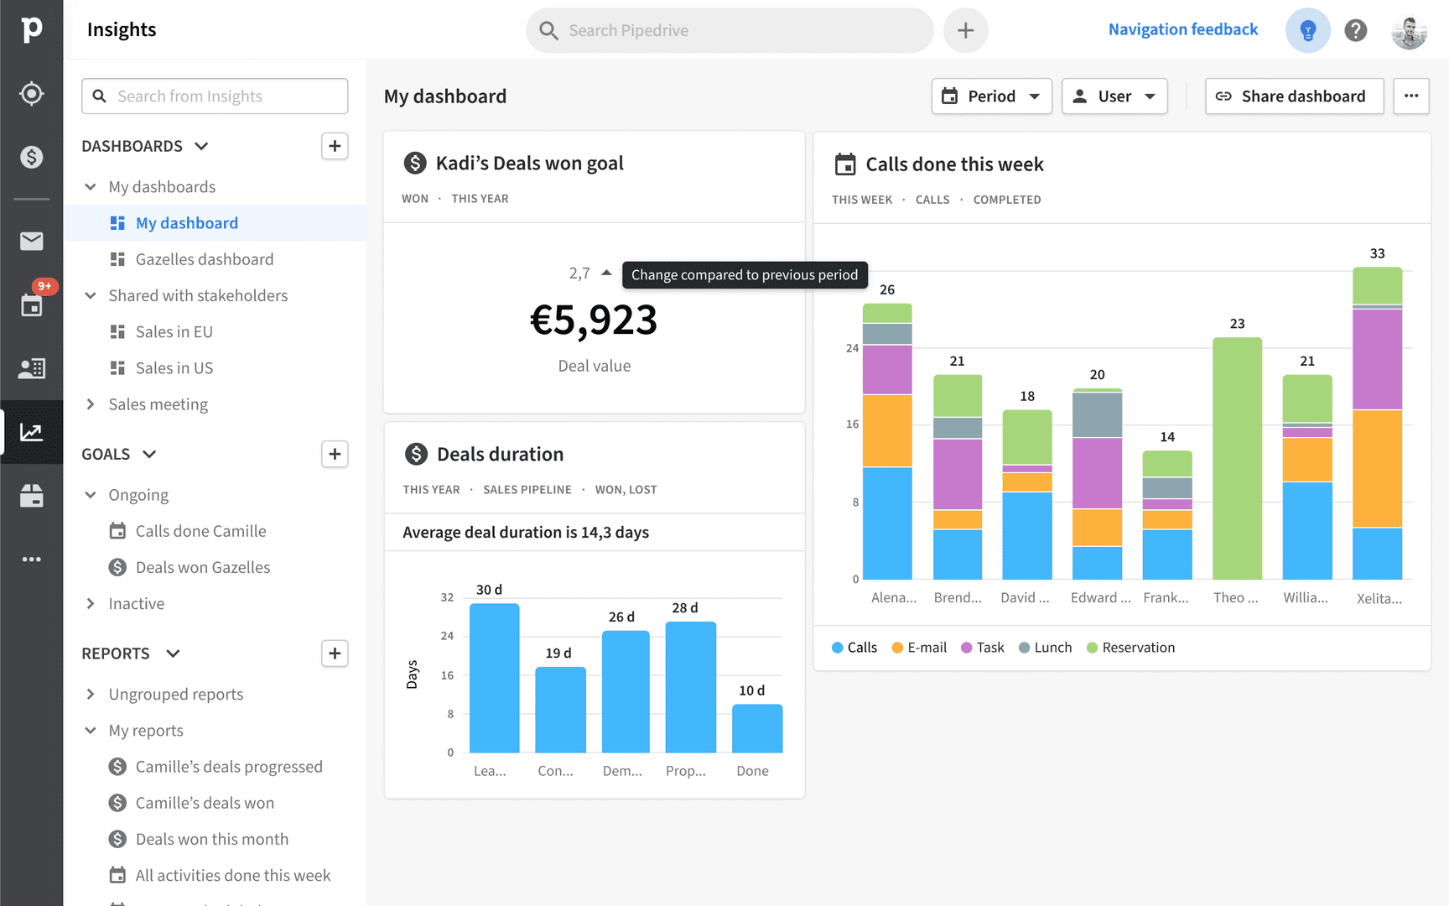
Task: Click the €5,923 deal value figure
Action: click(594, 320)
